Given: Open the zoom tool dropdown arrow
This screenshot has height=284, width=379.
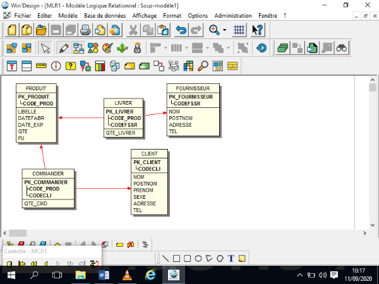Looking at the screenshot, I should (224, 30).
